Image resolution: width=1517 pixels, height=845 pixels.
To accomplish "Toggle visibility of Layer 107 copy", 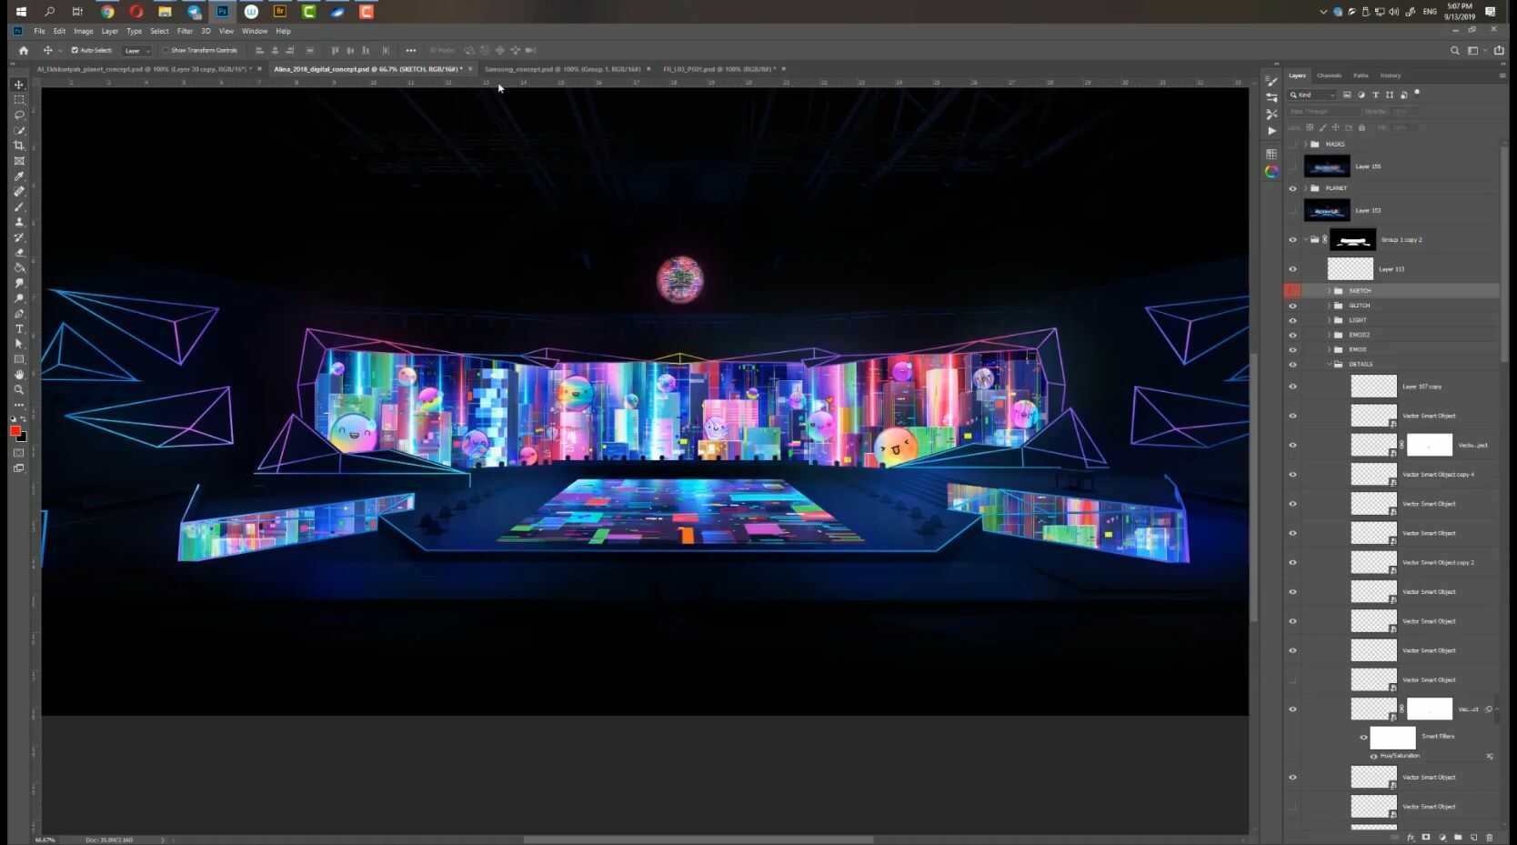I will pyautogui.click(x=1292, y=387).
